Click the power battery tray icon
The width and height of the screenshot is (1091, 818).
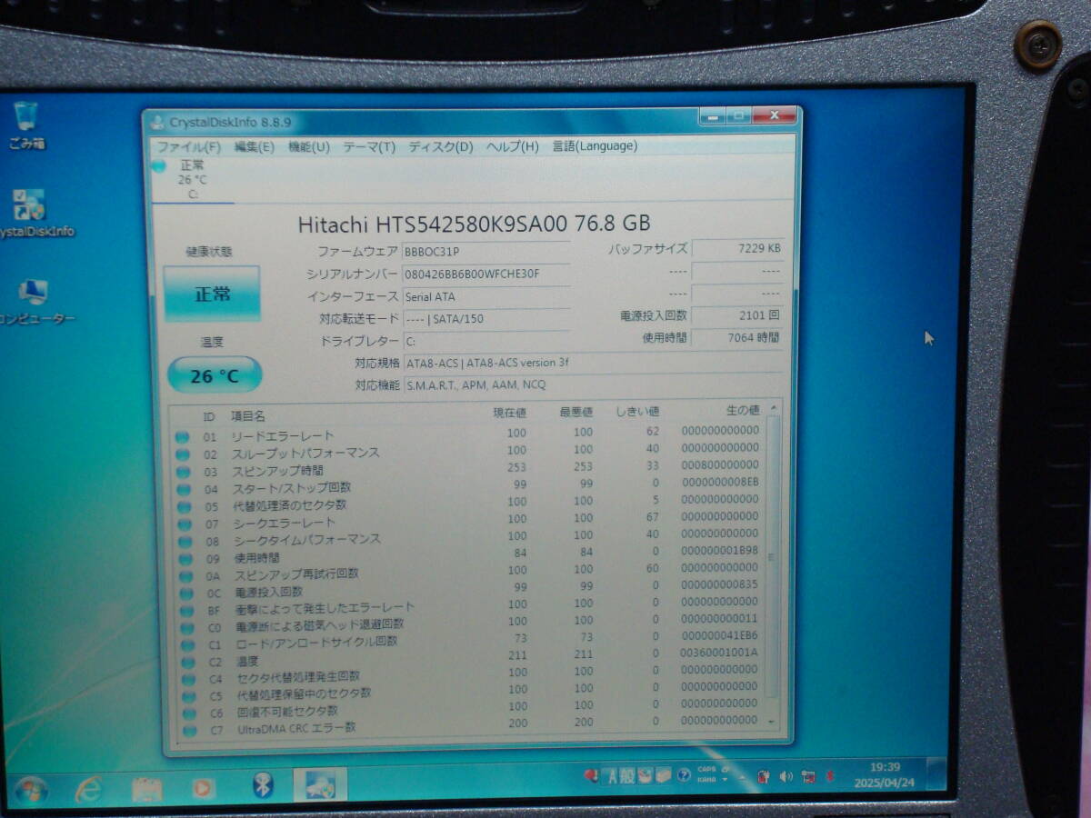point(764,777)
